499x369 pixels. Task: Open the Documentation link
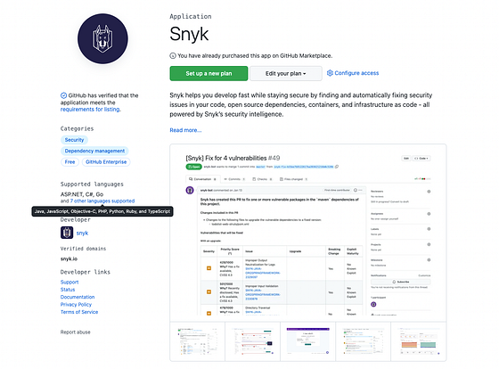[78, 297]
